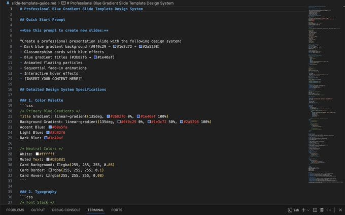Click the #1e40af swatch on line 10
This screenshot has width=345, height=215.
coord(95,57)
